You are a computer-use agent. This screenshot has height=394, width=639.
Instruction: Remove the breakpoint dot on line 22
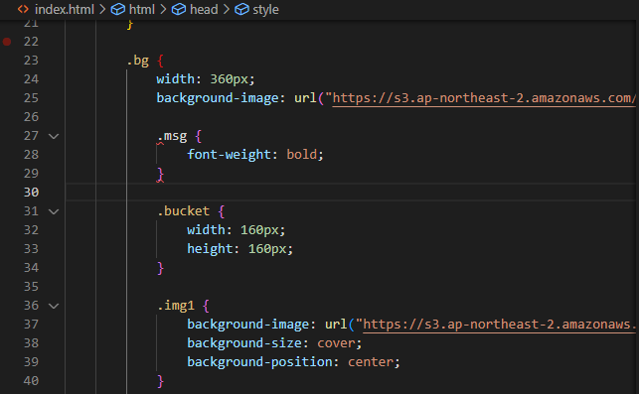pyautogui.click(x=7, y=42)
